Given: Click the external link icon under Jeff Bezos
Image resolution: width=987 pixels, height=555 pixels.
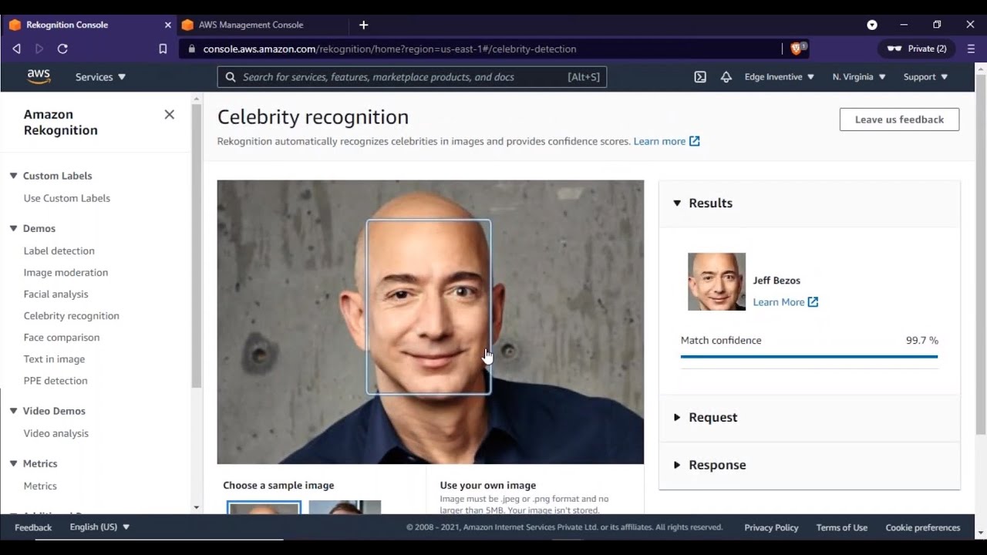Looking at the screenshot, I should point(813,302).
